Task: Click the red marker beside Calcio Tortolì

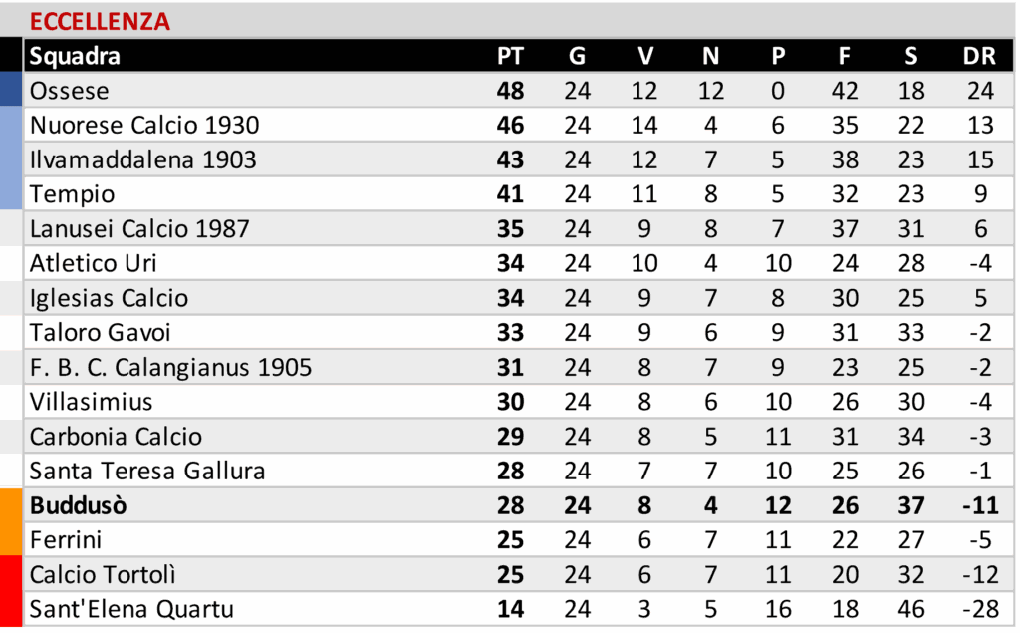Action: pos(11,591)
